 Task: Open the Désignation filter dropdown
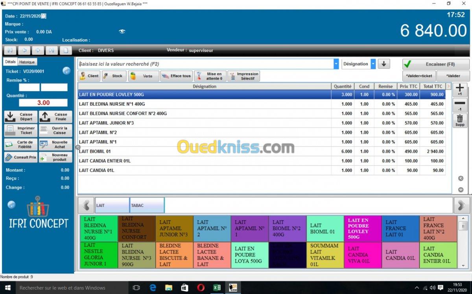tap(373, 64)
